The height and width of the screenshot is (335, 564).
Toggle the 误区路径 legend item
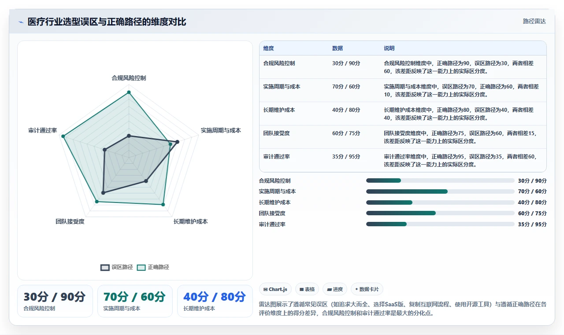coord(117,267)
